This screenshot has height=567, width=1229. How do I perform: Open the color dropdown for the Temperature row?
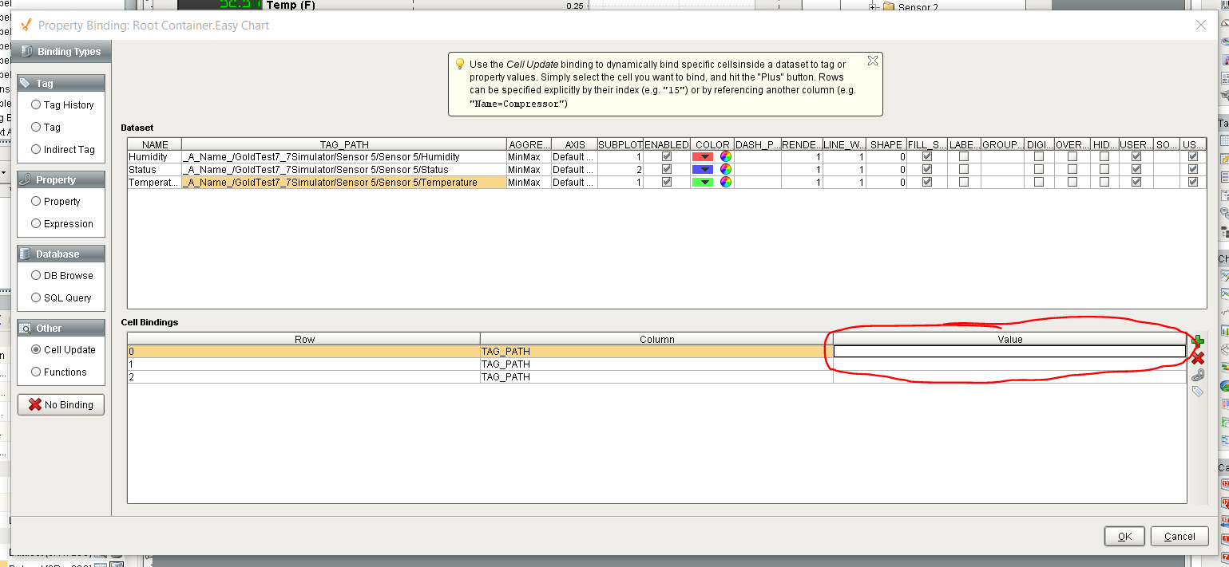click(x=703, y=182)
